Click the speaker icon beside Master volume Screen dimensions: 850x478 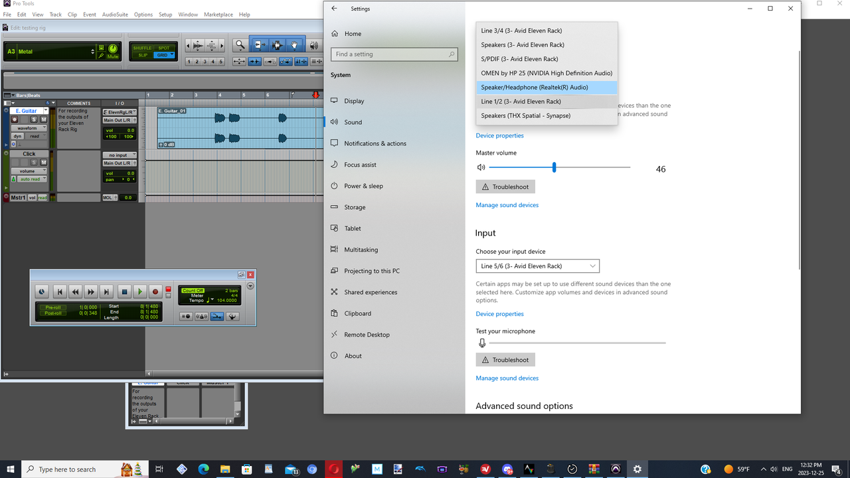click(481, 168)
